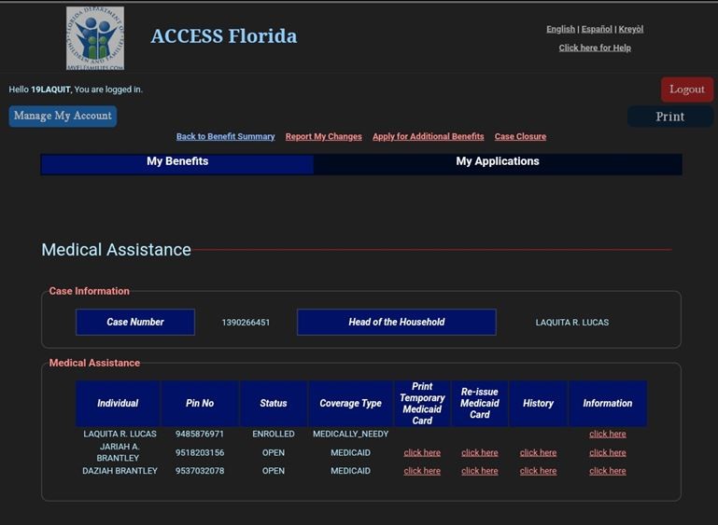Re-issue Medicaid card for Daziah Brantley
Screen dimensions: 718x525
coord(479,471)
